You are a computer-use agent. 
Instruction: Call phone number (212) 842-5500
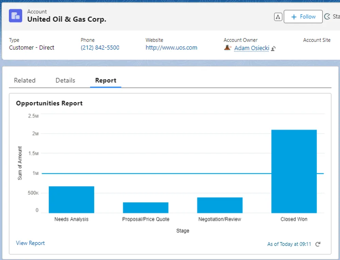click(x=100, y=47)
